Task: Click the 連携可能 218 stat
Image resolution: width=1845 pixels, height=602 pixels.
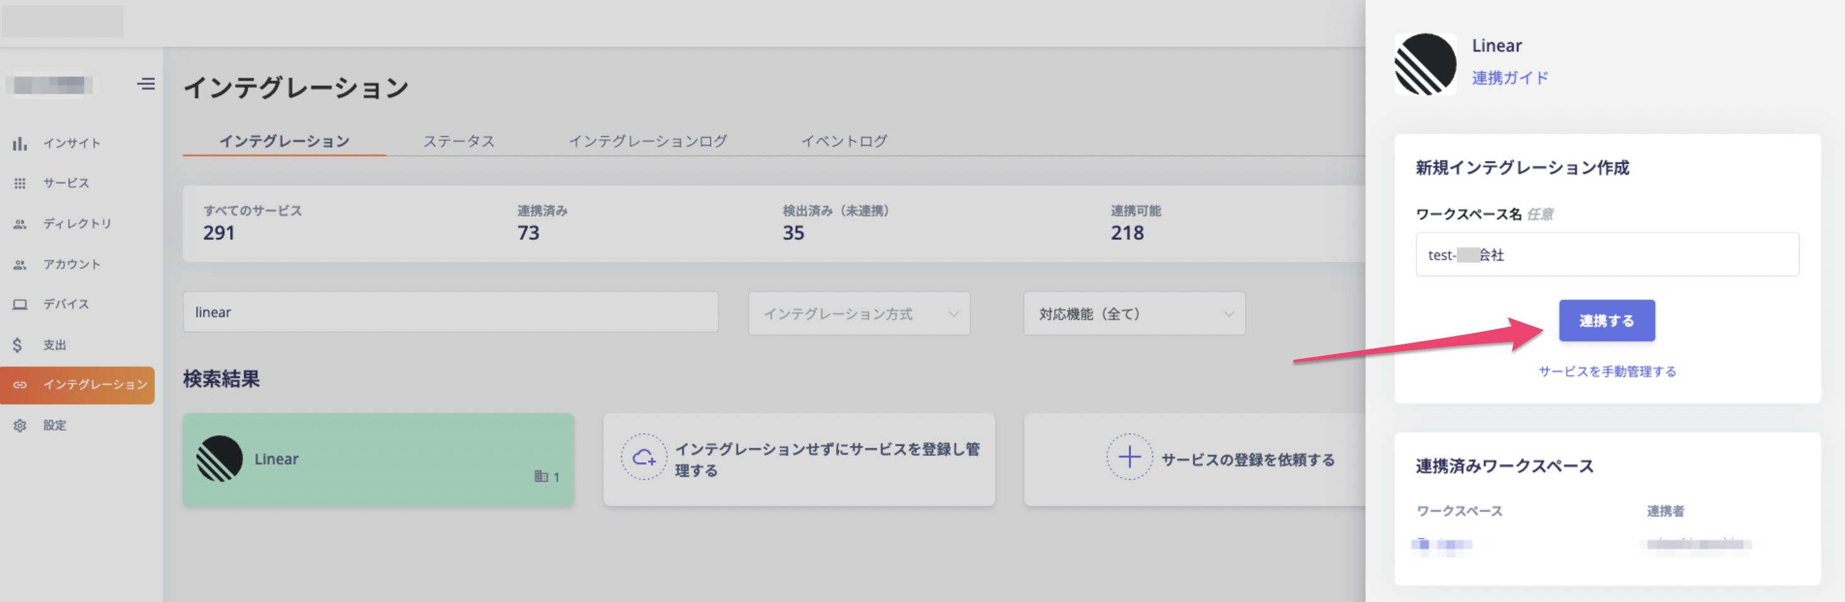Action: [1135, 223]
